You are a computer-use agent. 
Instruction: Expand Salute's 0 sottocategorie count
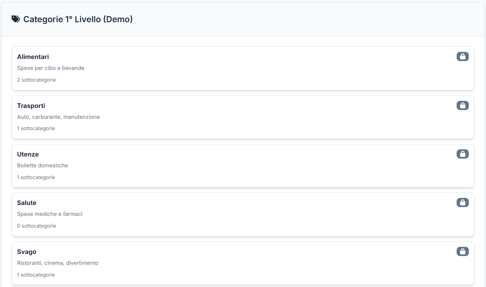point(37,226)
